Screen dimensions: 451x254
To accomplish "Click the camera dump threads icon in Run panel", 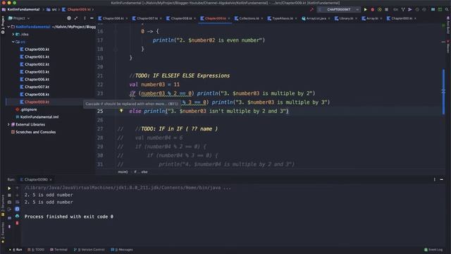I will [9, 202].
